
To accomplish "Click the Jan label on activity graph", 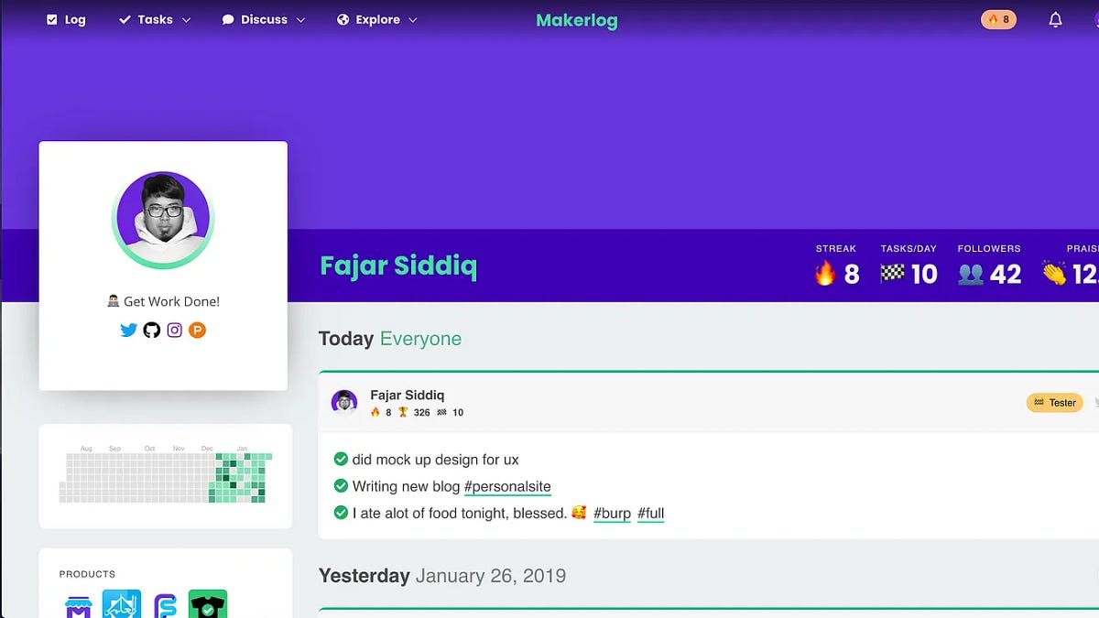I will 242,449.
